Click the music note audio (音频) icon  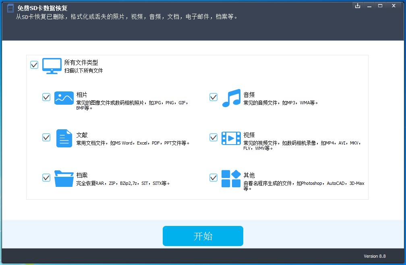tap(231, 98)
